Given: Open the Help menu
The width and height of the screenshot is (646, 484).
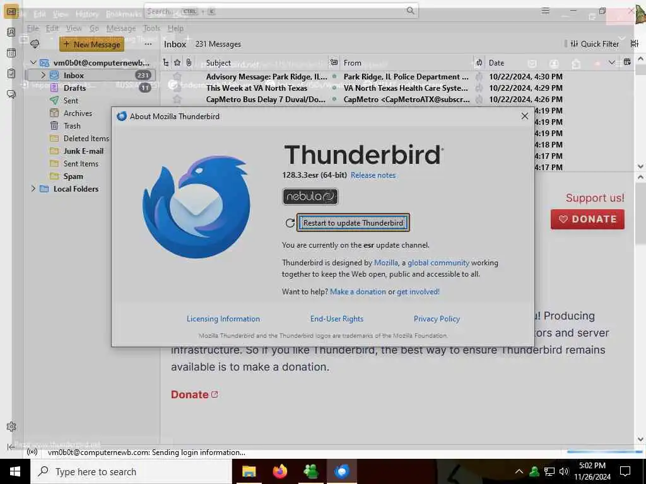Looking at the screenshot, I should (x=175, y=28).
